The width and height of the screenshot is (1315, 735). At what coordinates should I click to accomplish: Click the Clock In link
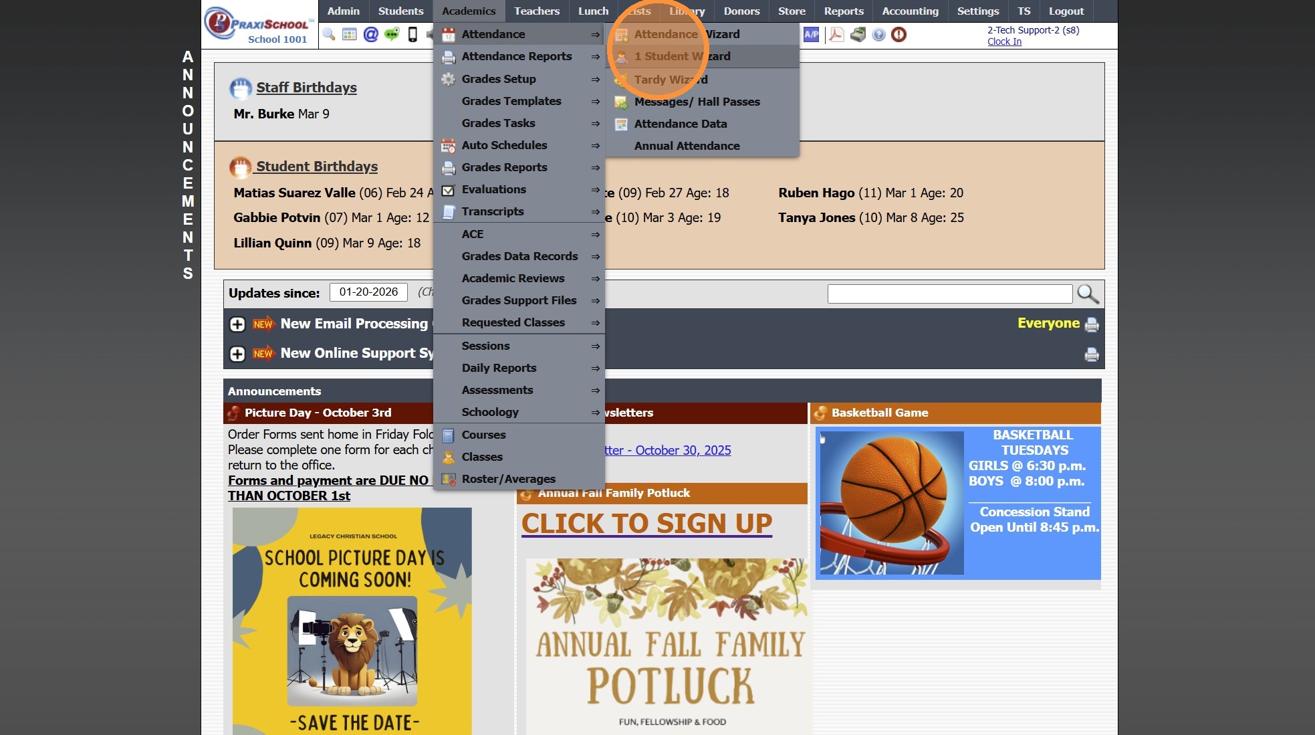pos(1004,41)
